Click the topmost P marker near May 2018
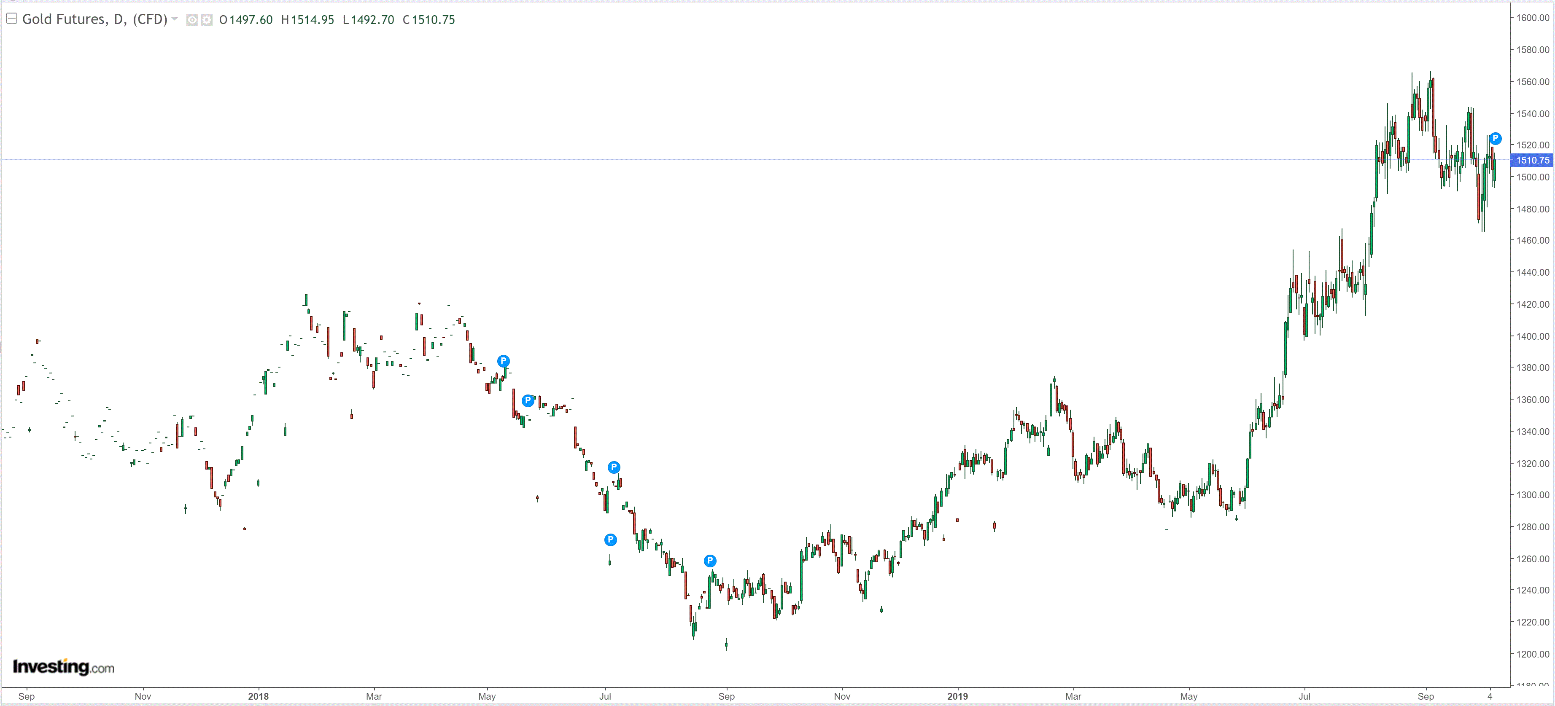 (x=504, y=361)
